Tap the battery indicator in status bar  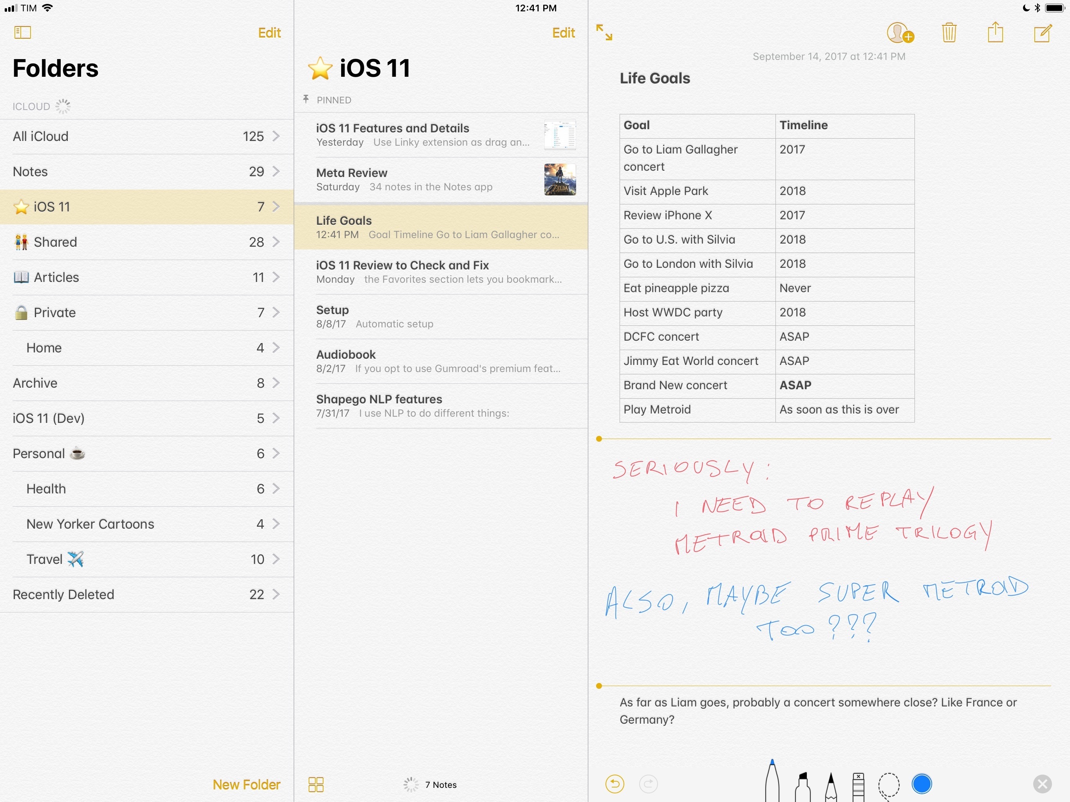[x=1054, y=8]
